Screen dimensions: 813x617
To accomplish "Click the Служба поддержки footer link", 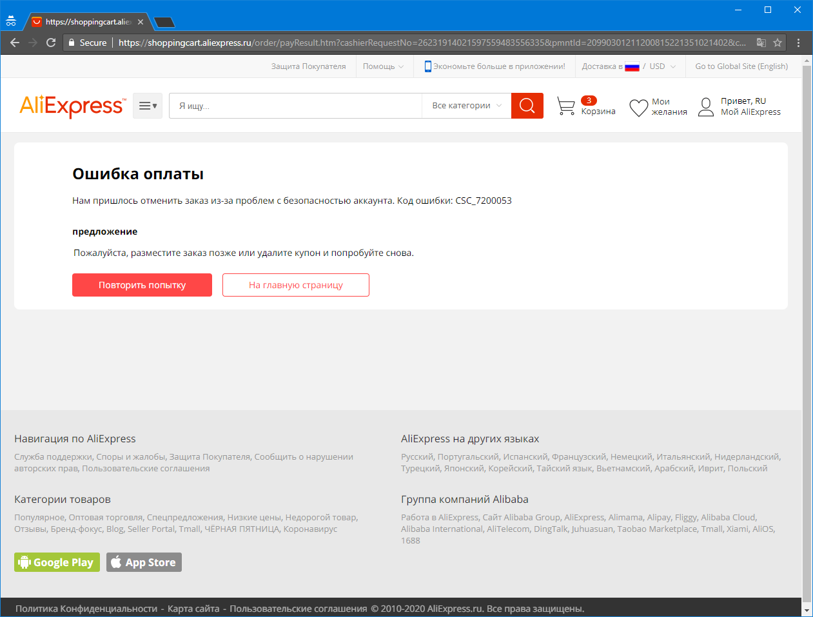I will pyautogui.click(x=53, y=457).
